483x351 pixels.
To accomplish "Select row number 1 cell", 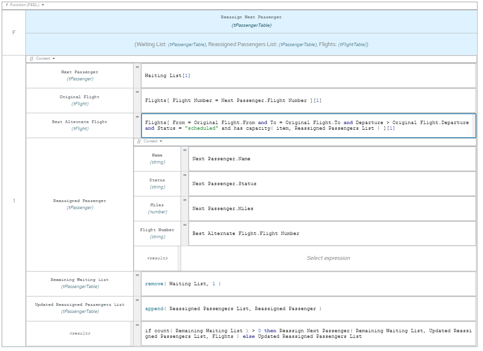I will [x=14, y=201].
